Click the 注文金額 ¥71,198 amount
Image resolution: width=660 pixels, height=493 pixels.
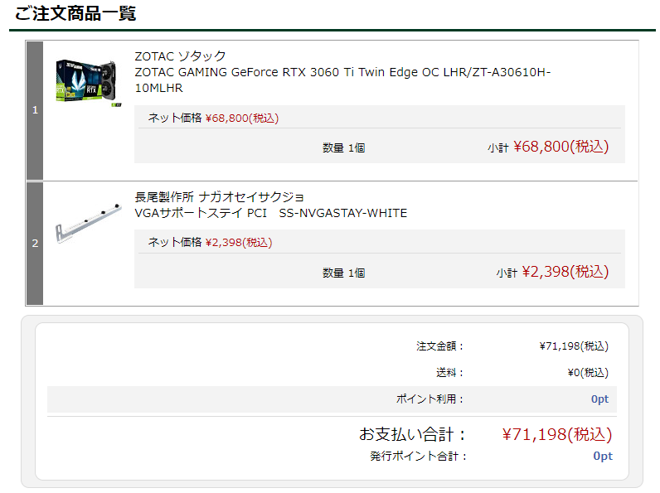[574, 346]
